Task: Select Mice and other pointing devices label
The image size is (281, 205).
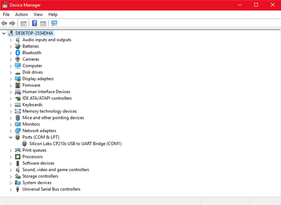Action: point(53,118)
